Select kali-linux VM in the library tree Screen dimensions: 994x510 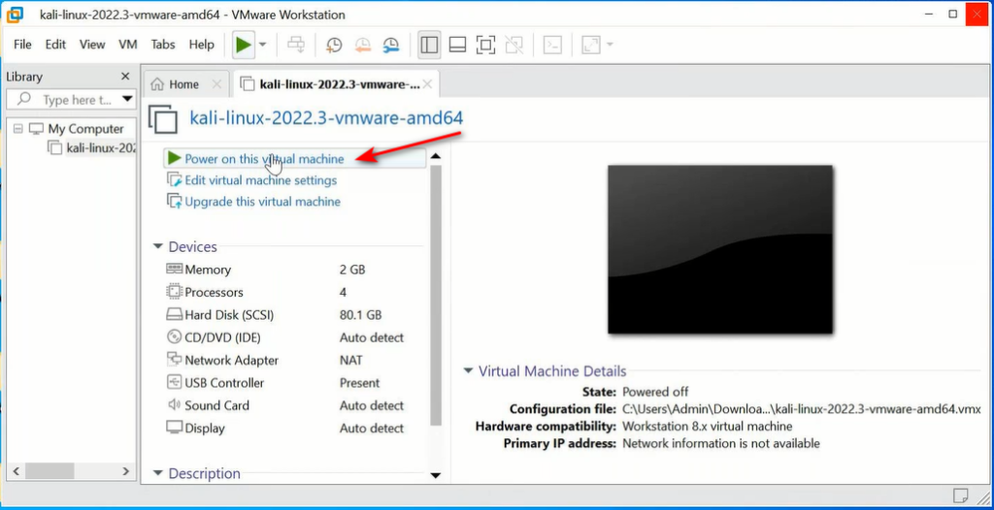coord(101,148)
